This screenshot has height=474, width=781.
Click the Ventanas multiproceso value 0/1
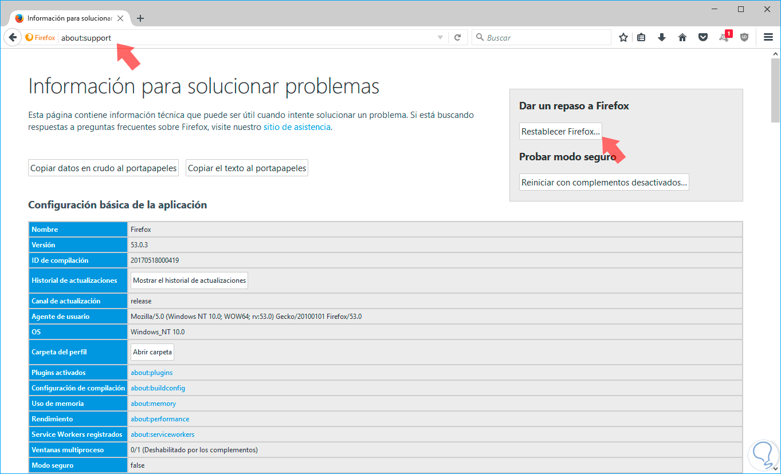coord(194,450)
